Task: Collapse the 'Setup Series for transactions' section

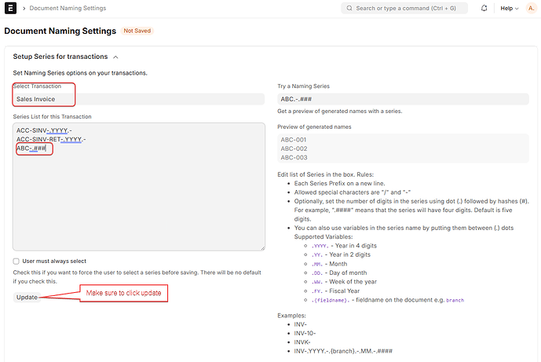Action: [116, 57]
